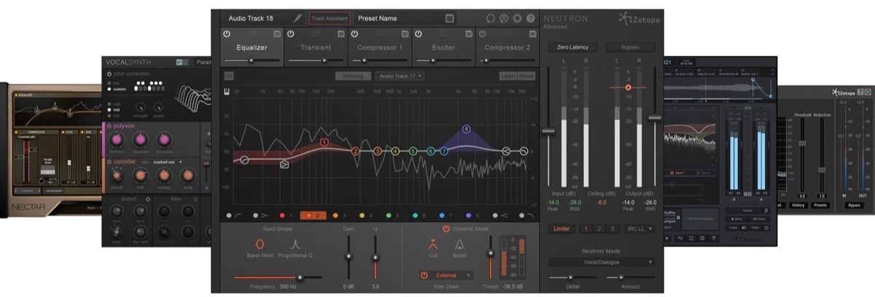This screenshot has width=875, height=297.
Task: Click the polyvox character knob in VocalSynth
Action: 141,138
